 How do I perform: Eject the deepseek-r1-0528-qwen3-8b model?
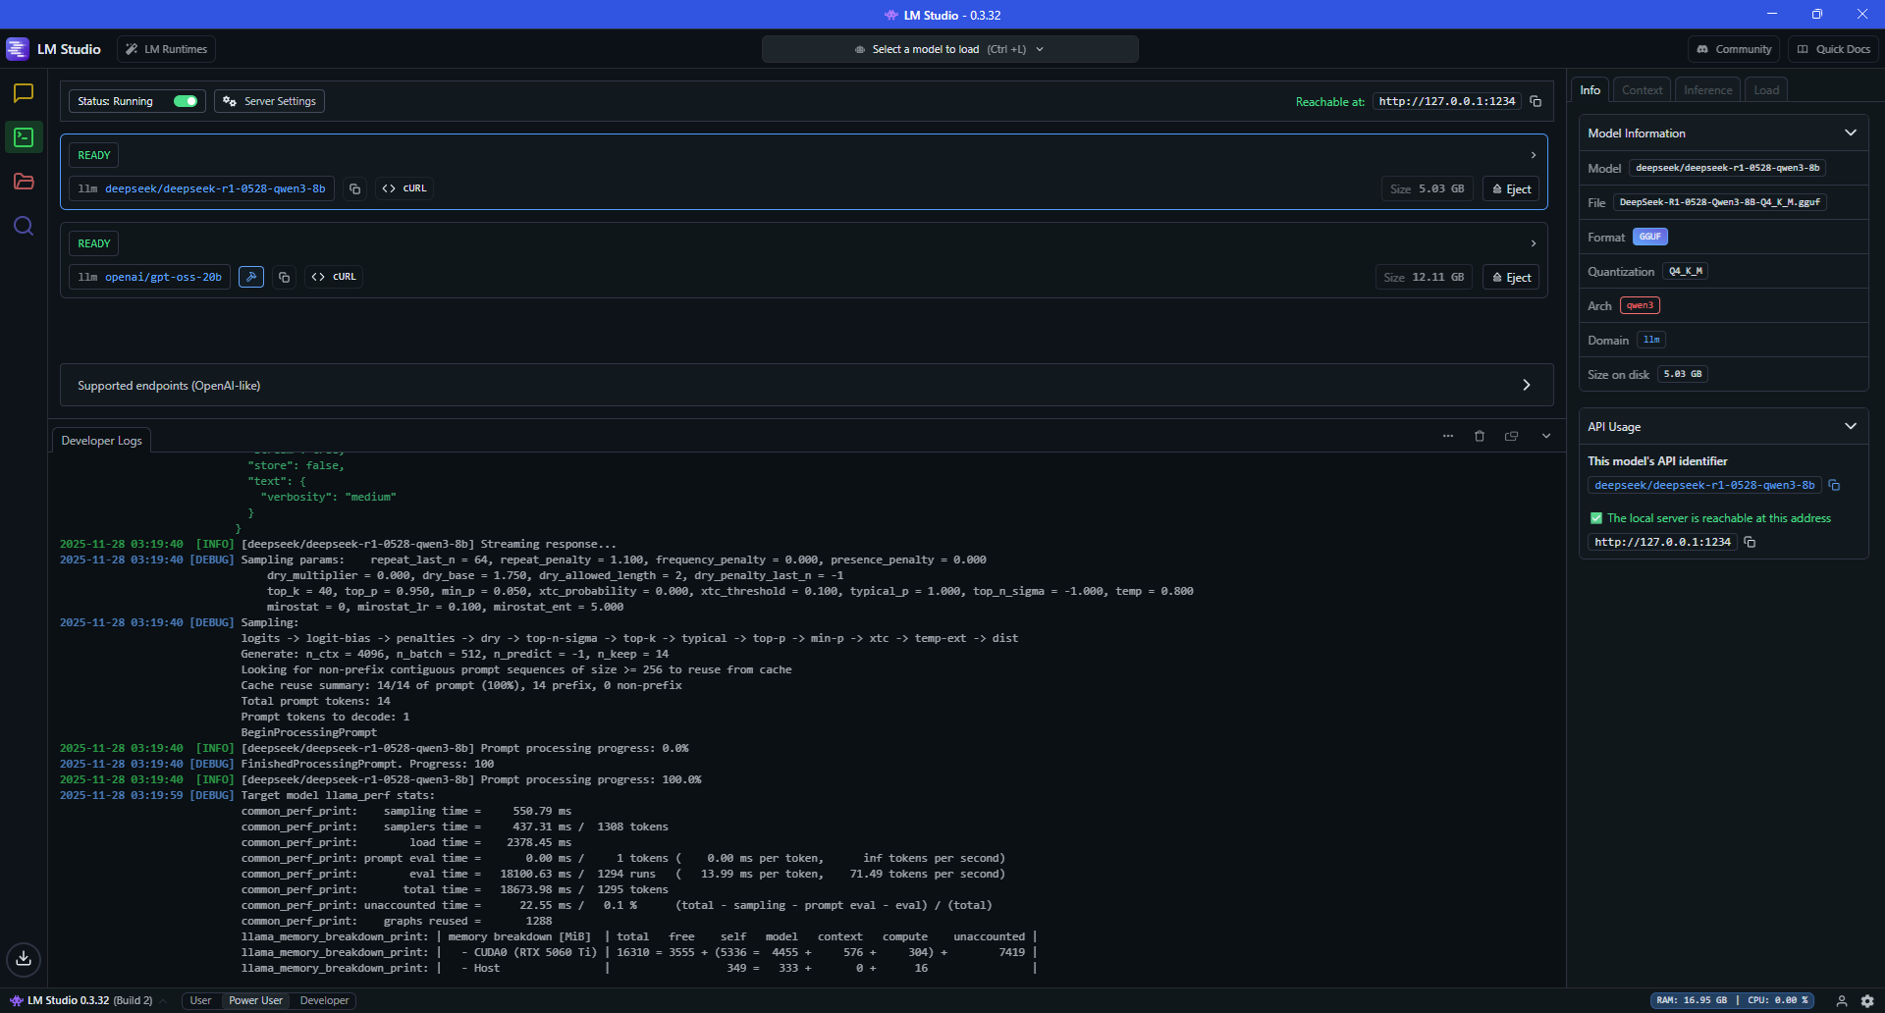[x=1511, y=189]
